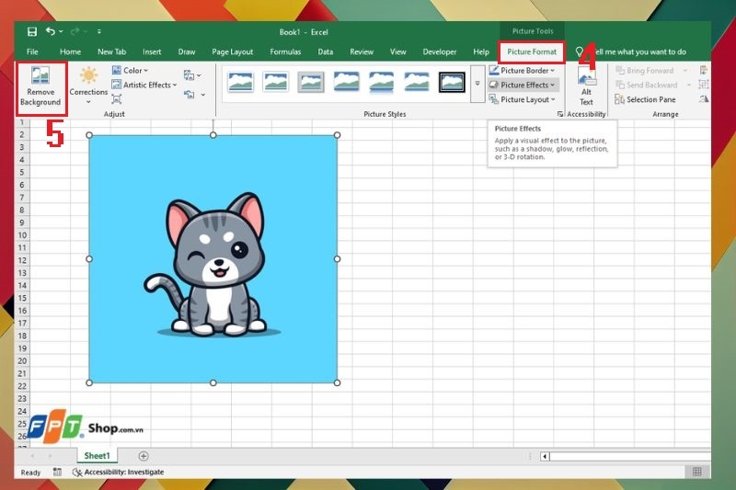
Task: Open the Reset Picture dropdown
Action: coord(194,95)
